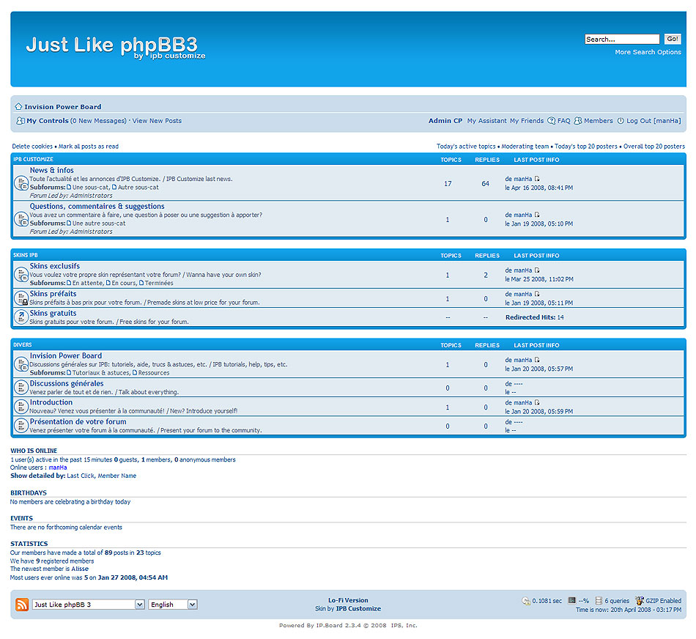Image resolution: width=696 pixels, height=639 pixels.
Task: Open the News & infos forum title
Action: click(51, 170)
